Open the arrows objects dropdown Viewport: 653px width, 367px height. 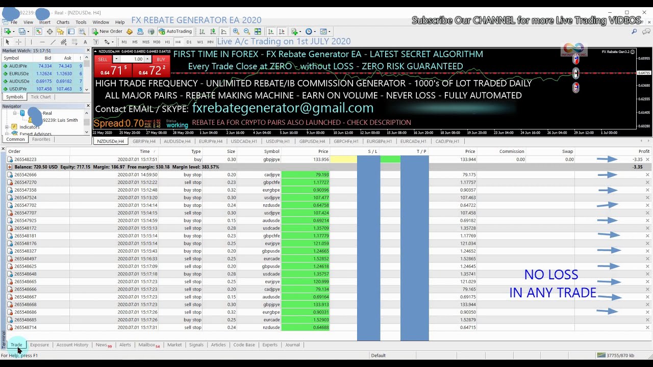click(x=109, y=42)
